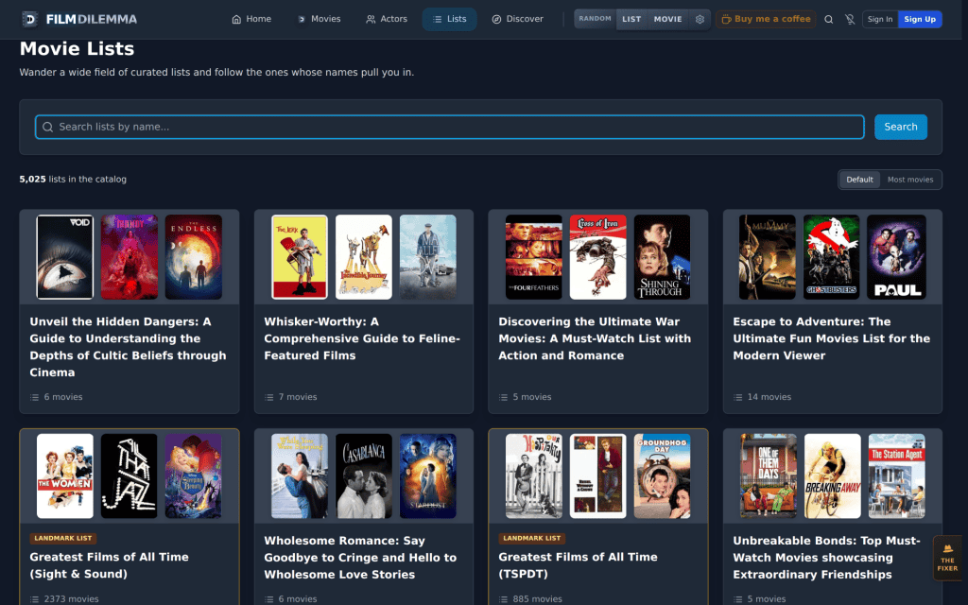Toggle the muted notifications bell icon

coord(850,19)
